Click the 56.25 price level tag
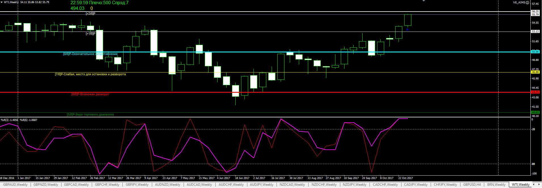This screenshot has height=188, width=542. [x=535, y=12]
